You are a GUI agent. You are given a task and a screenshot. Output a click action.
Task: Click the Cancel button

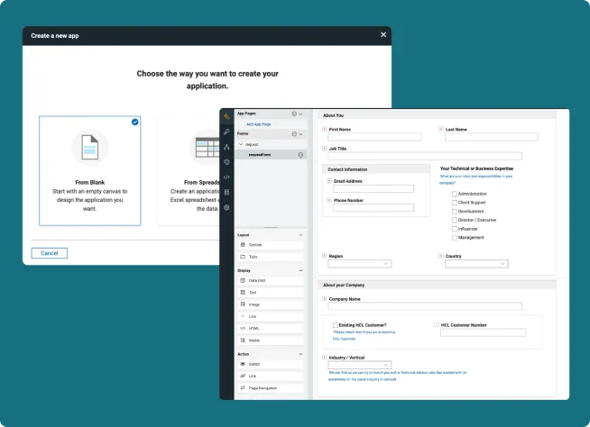pos(50,253)
